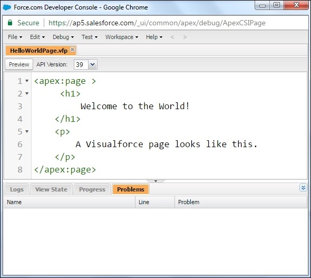Collapse the h1 fold at line 2
This screenshot has height=278, width=311.
(27, 93)
